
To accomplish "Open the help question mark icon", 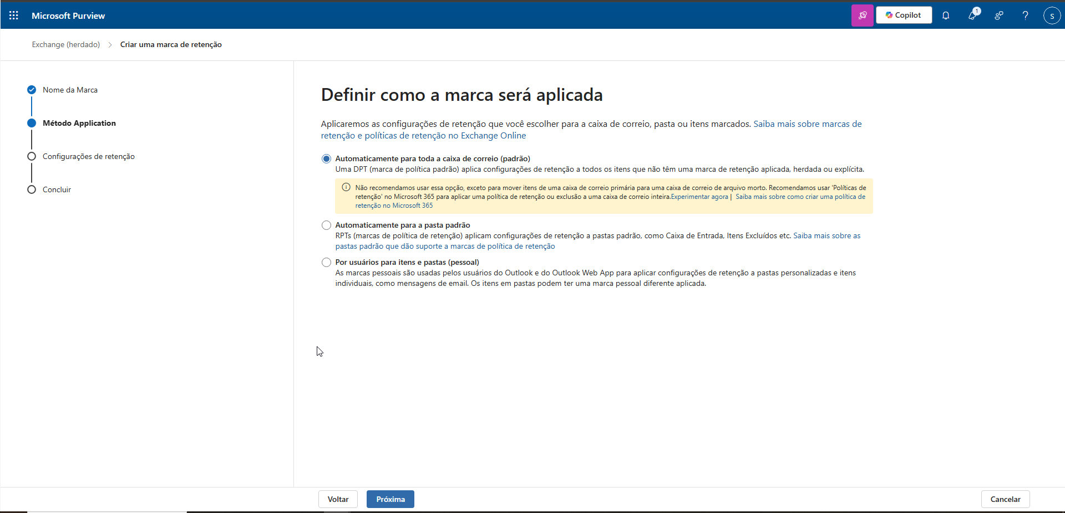I will point(1025,16).
